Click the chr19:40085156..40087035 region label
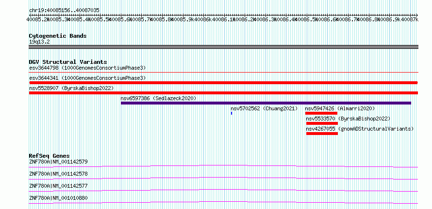The height and width of the screenshot is (209, 432). click(x=64, y=10)
